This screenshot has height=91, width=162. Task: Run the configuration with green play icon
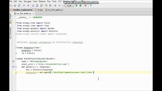[76, 6]
